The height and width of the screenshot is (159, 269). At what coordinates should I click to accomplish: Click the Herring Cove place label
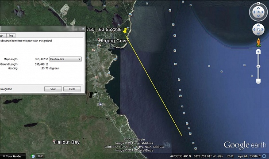pyautogui.click(x=113, y=41)
